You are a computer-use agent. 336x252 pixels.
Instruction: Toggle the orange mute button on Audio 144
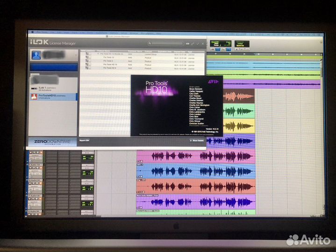[41, 168]
